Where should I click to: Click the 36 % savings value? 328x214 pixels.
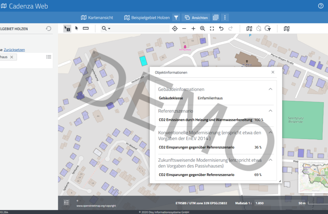coord(258,147)
